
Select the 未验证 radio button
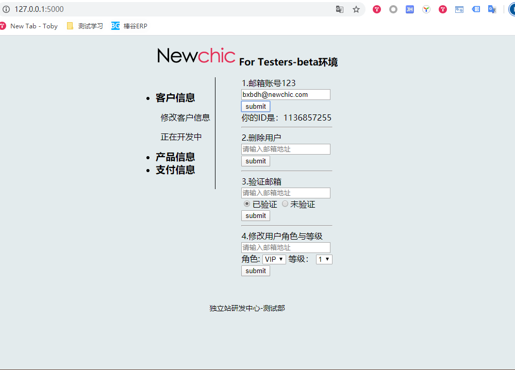coord(285,204)
